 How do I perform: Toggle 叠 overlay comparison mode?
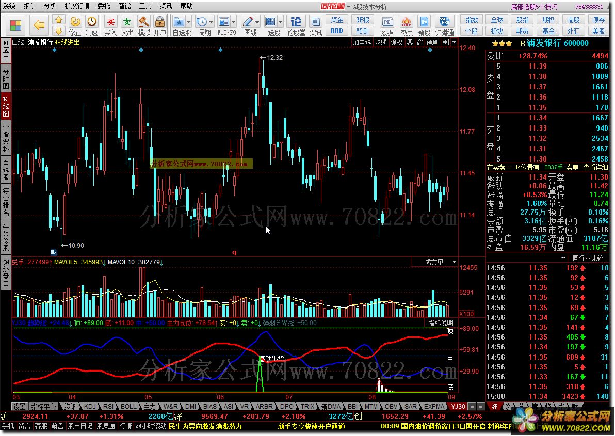tap(410, 42)
